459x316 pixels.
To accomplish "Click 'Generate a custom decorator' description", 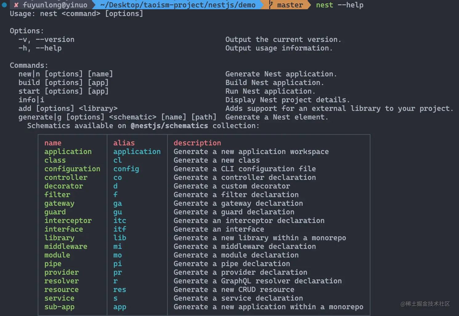I will 232,186.
